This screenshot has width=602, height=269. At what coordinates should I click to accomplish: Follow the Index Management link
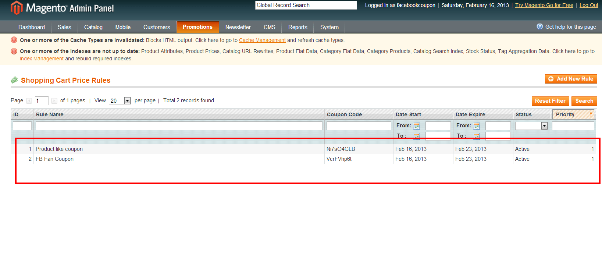tap(42, 59)
